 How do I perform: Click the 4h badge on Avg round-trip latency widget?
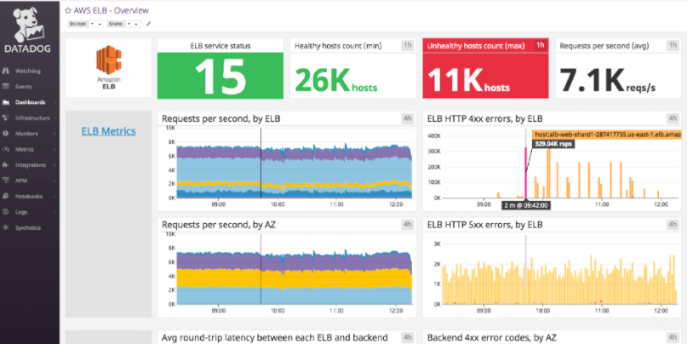(408, 337)
